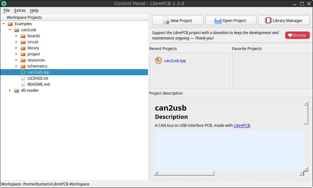Expand the schematics folder

coord(16,66)
